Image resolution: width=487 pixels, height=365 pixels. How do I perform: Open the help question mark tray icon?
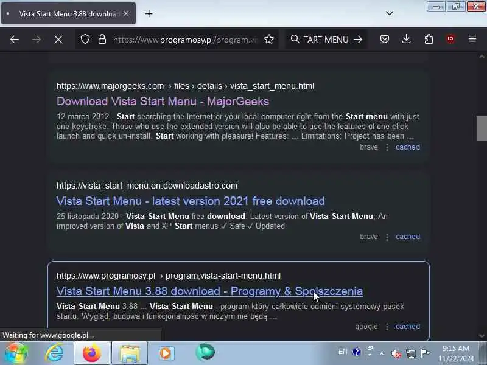click(356, 352)
